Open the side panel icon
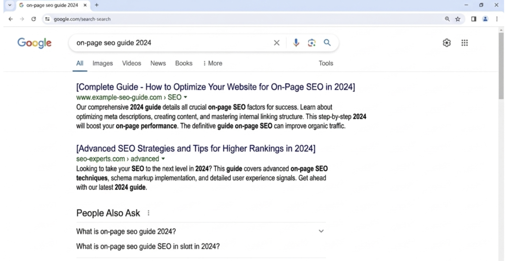Viewport: 507px width, 261px height. coord(474,19)
